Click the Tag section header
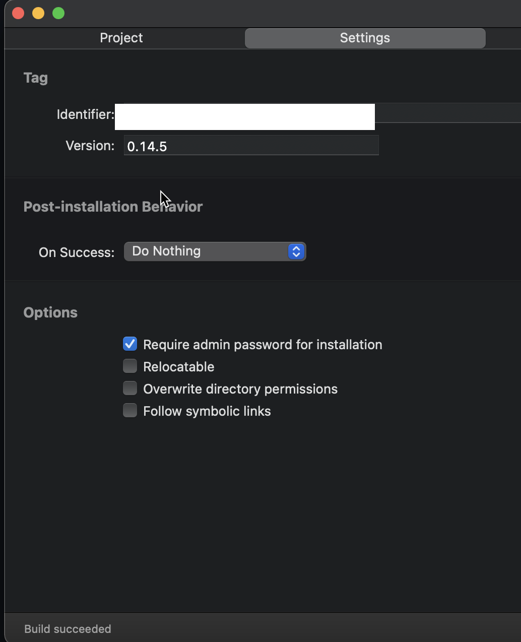Image resolution: width=521 pixels, height=642 pixels. [x=35, y=78]
